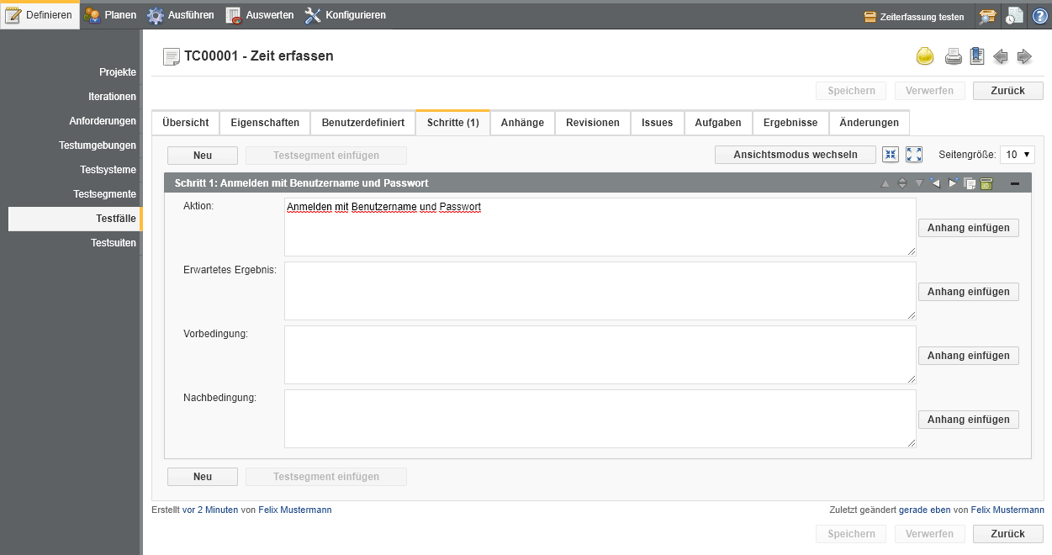1052x555 pixels.
Task: Copy Schritt 1 with duplicate icon
Action: (970, 183)
